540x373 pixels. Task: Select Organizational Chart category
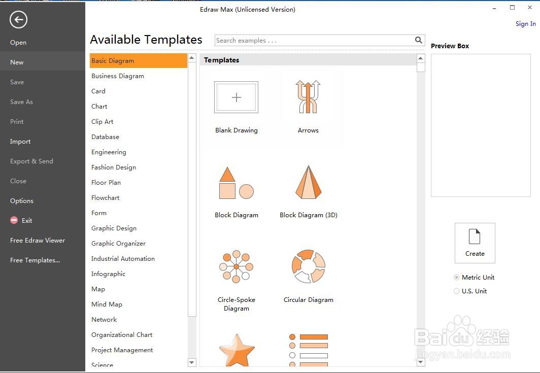click(139, 335)
